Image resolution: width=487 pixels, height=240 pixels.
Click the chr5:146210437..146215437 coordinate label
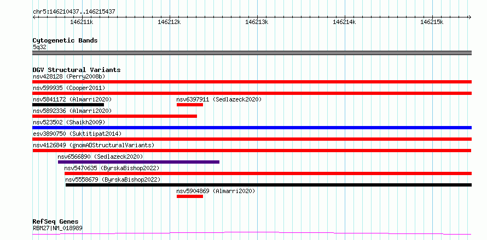[74, 12]
